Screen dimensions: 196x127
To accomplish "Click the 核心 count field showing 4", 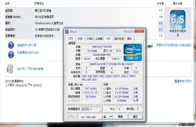I will point(119,109).
